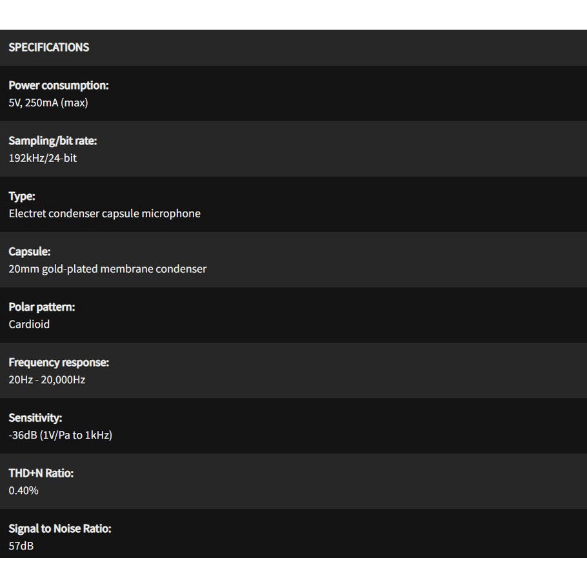Click the word 'Electret' in the Type value

(x=27, y=214)
